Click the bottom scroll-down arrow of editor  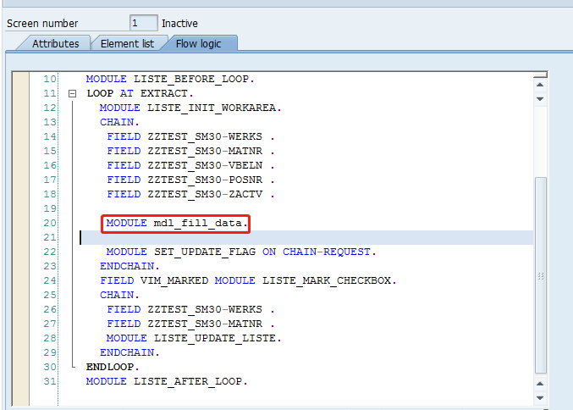tap(540, 398)
